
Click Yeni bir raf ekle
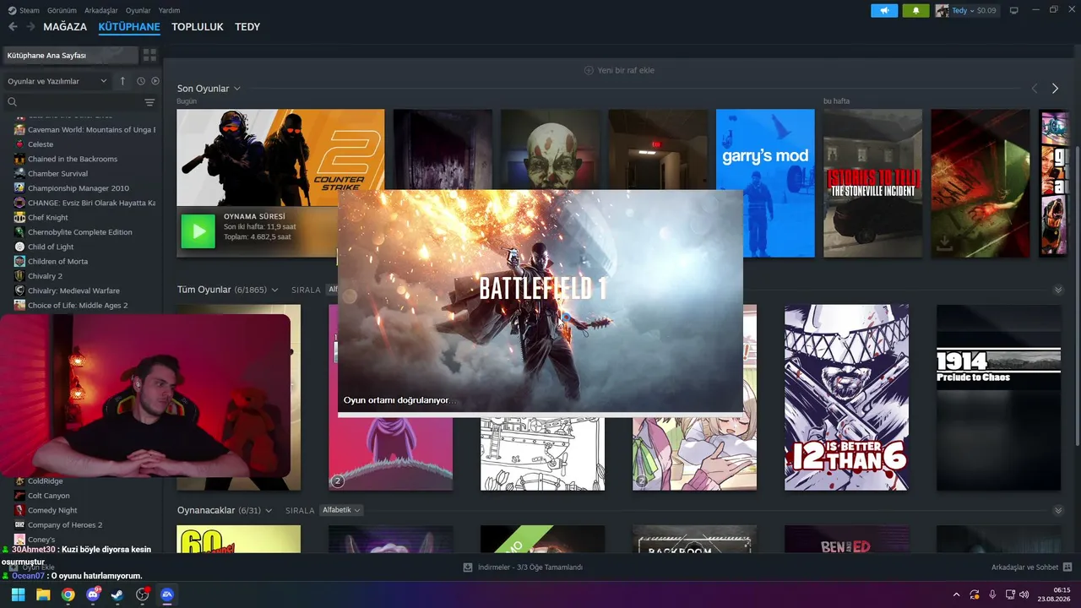click(626, 70)
